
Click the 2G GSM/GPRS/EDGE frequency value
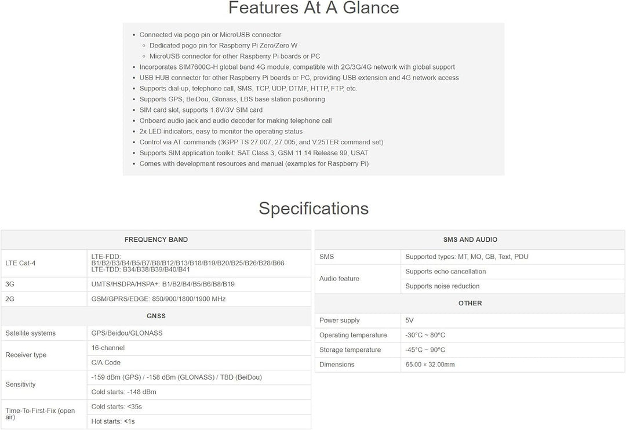[x=158, y=299]
